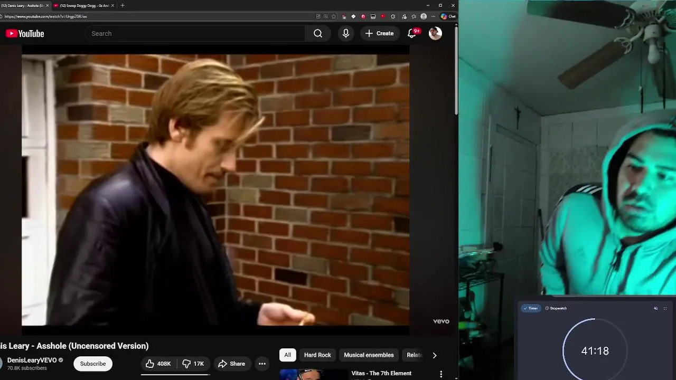Click the search magnifier button
The height and width of the screenshot is (380, 676).
[x=318, y=33]
